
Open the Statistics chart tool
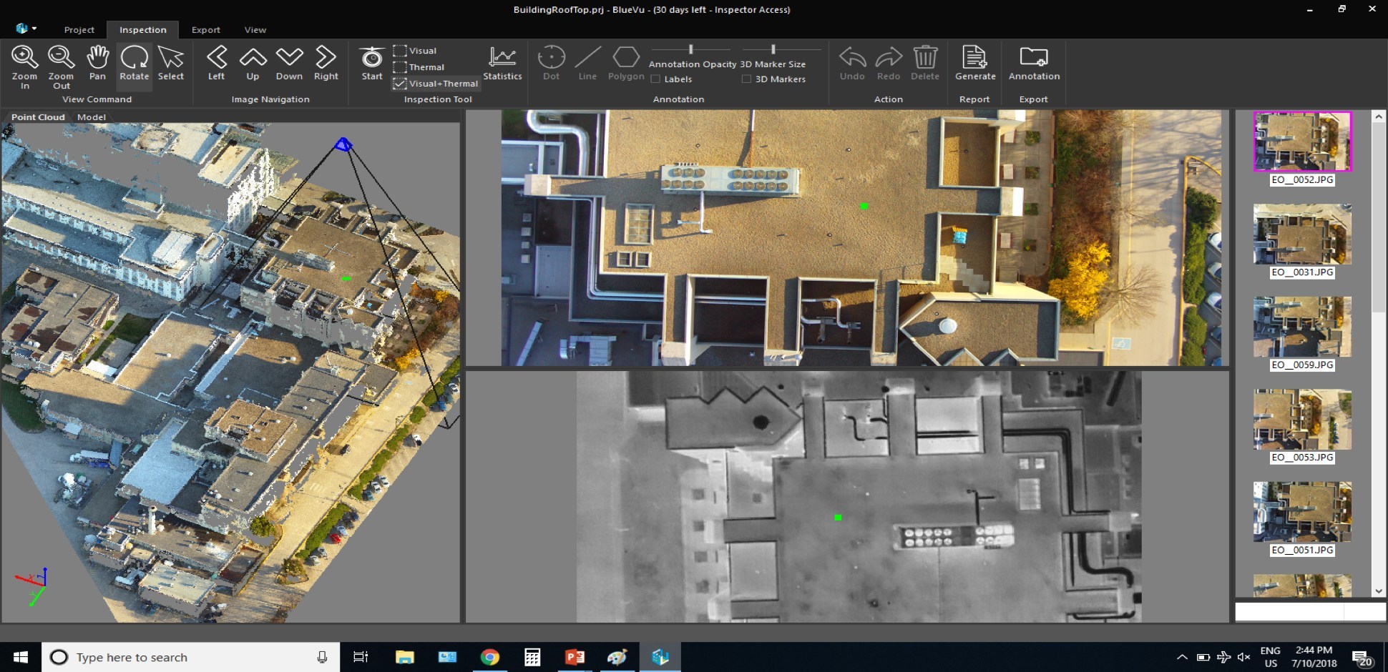tap(502, 64)
